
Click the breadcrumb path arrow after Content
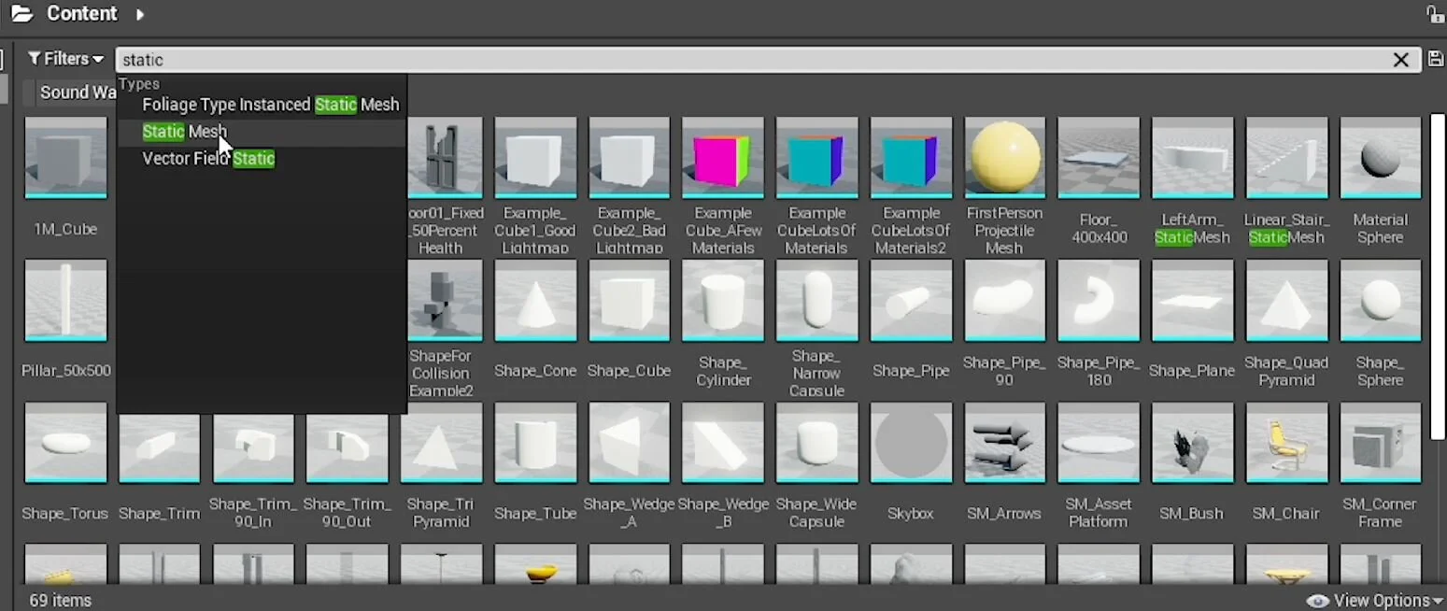click(139, 14)
